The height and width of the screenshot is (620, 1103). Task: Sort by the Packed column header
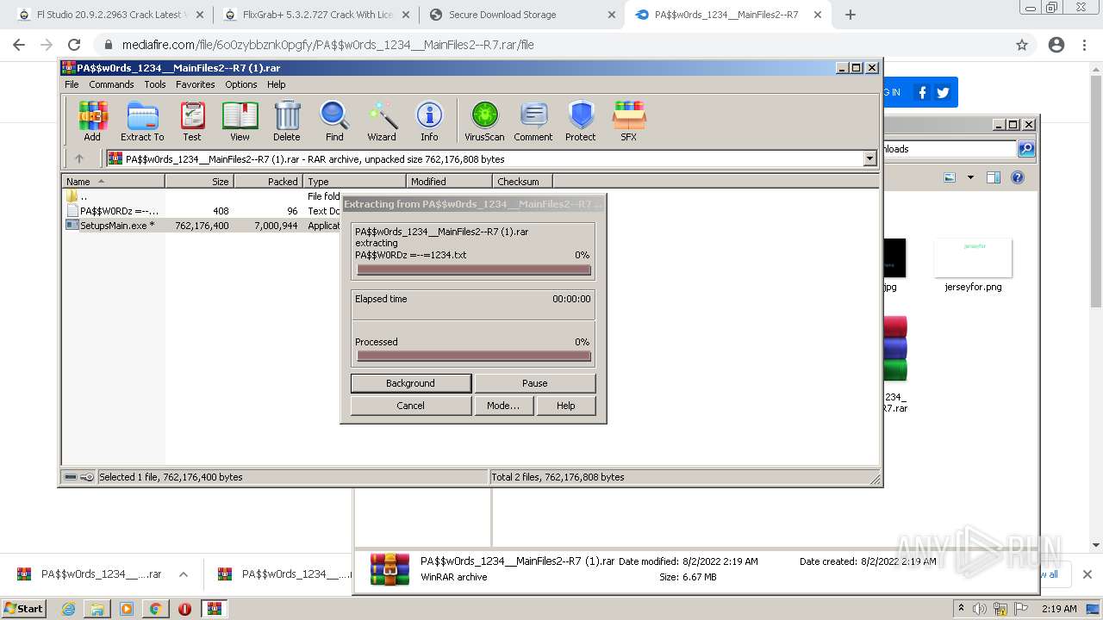tap(268, 182)
